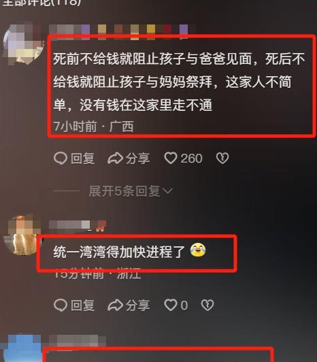The image size is (317, 362).
Task: Select the 全部评论 comments header
Action: click(41, 3)
